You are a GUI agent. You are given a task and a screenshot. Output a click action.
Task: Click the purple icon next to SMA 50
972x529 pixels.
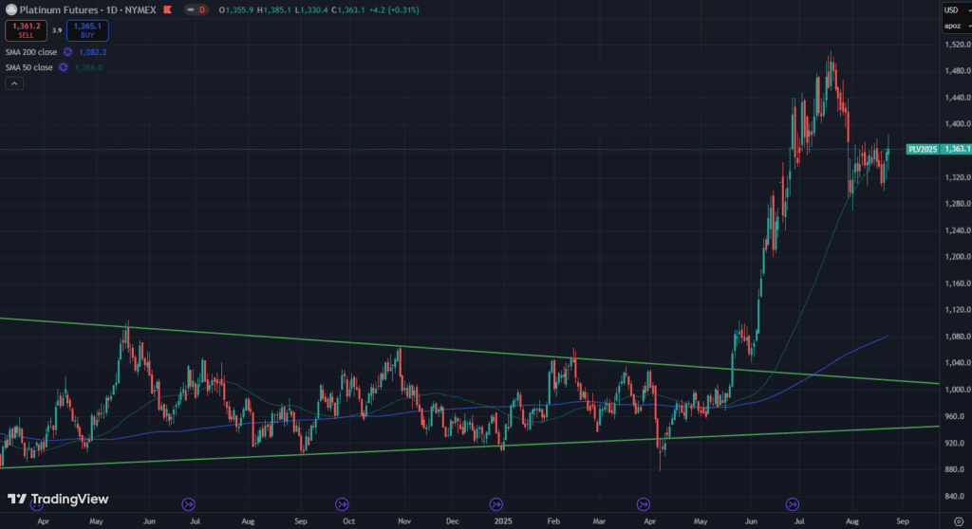[x=63, y=67]
